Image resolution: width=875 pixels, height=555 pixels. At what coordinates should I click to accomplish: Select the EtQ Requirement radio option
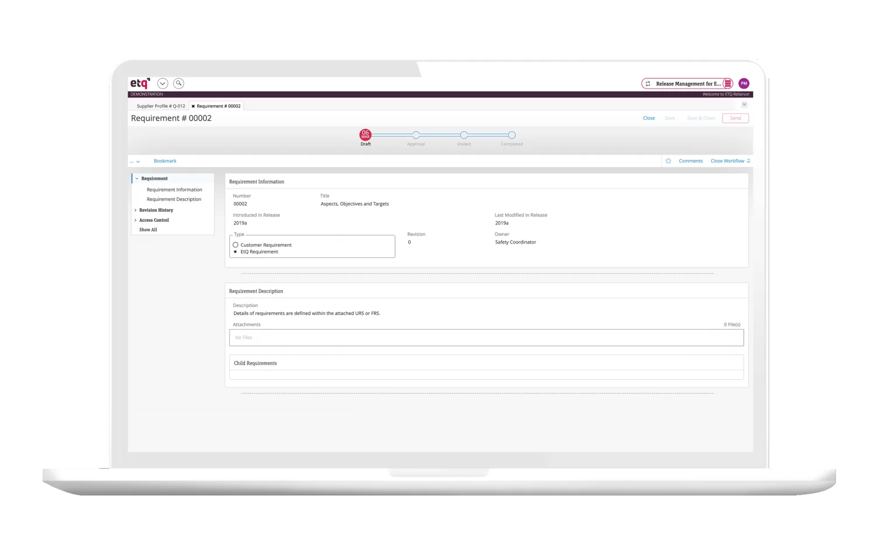pyautogui.click(x=236, y=252)
